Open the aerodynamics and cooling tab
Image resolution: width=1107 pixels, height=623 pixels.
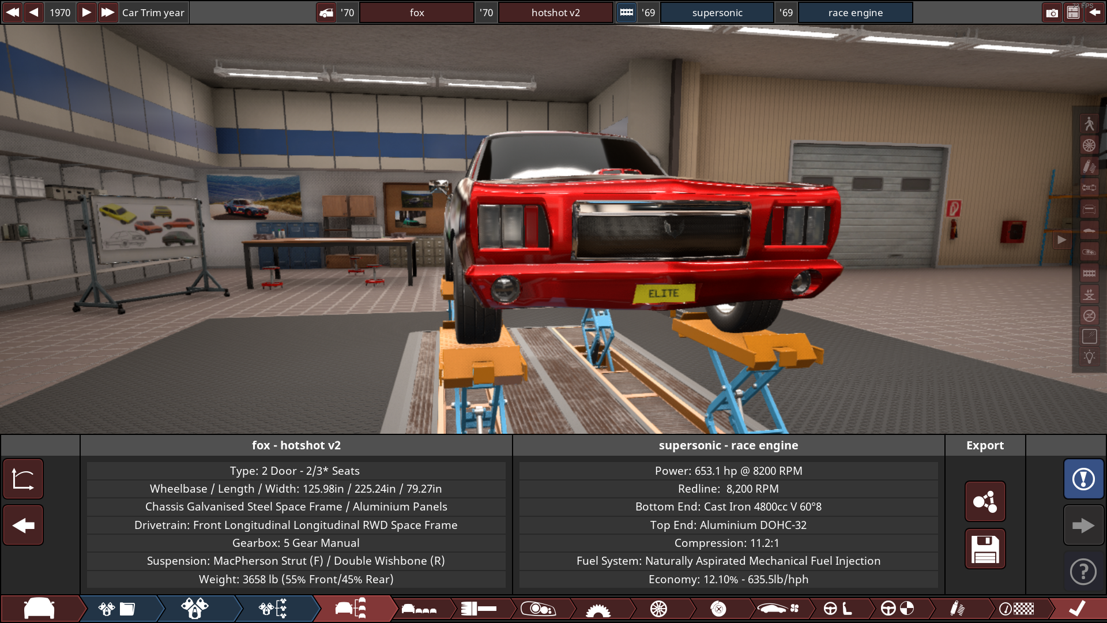point(778,609)
